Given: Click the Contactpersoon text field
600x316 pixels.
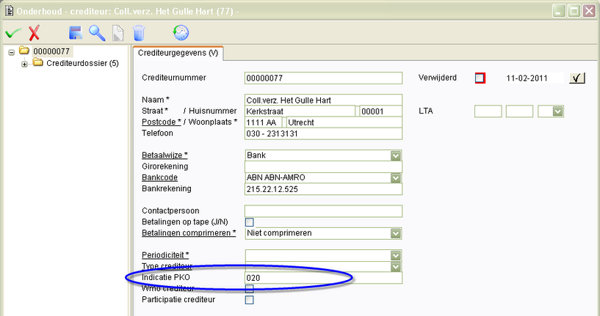Looking at the screenshot, I should click(323, 211).
